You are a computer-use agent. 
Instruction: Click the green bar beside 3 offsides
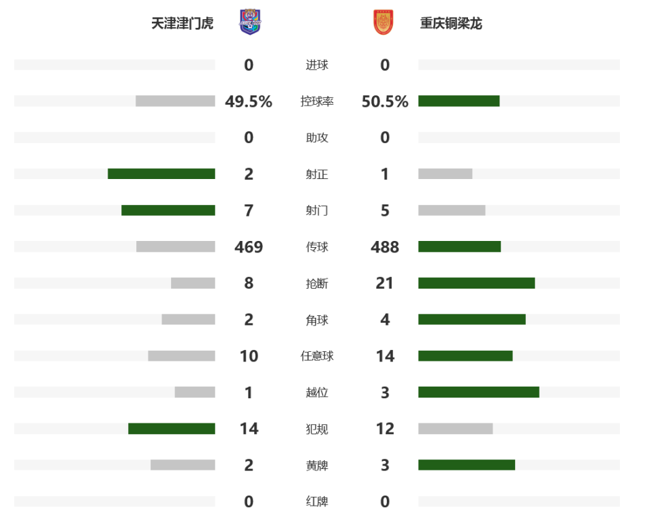point(478,392)
